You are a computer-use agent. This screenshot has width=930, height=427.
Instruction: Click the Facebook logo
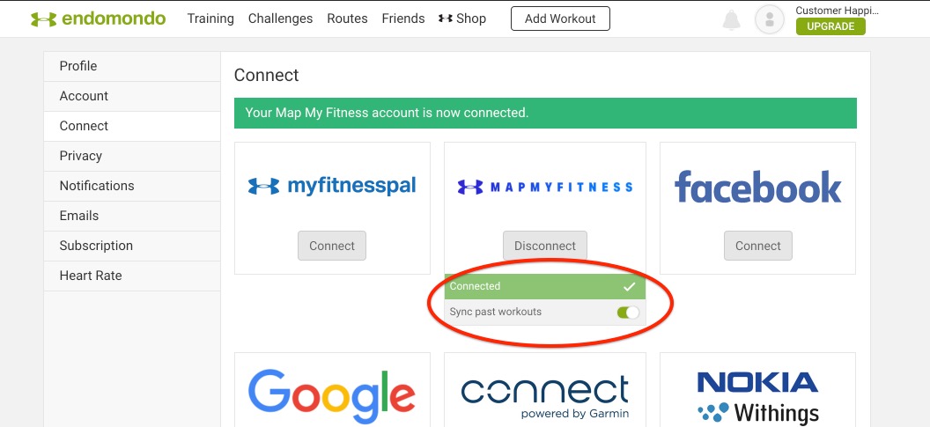click(758, 187)
